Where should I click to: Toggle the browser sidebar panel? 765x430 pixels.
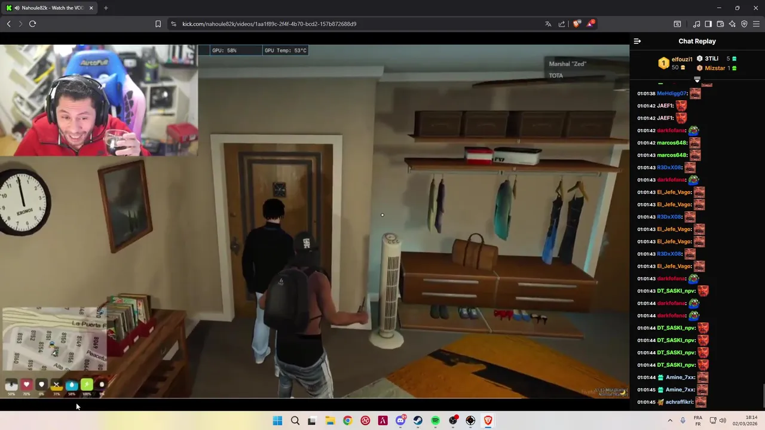point(708,24)
